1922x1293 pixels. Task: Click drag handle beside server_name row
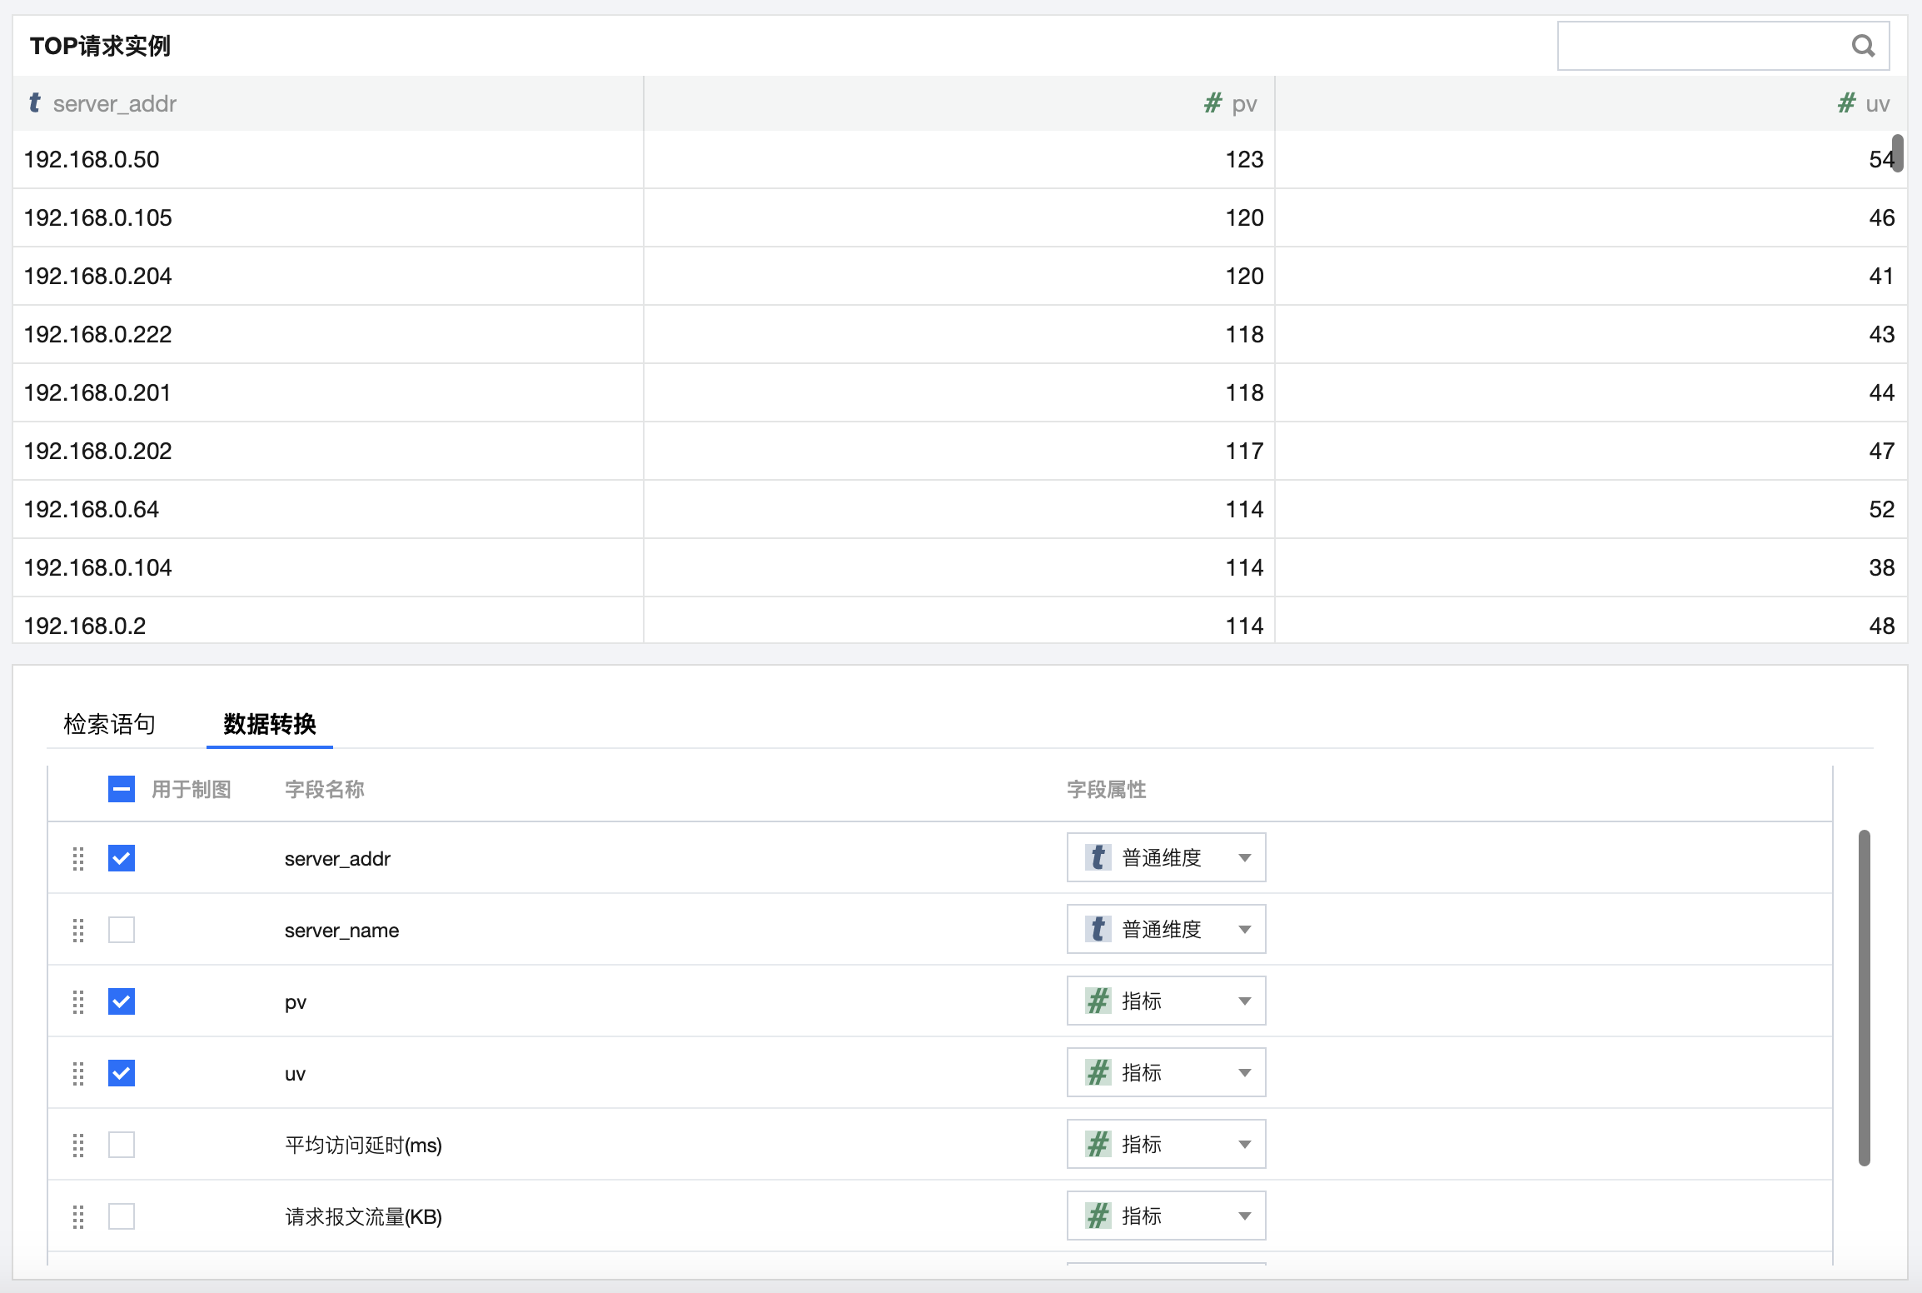[78, 930]
